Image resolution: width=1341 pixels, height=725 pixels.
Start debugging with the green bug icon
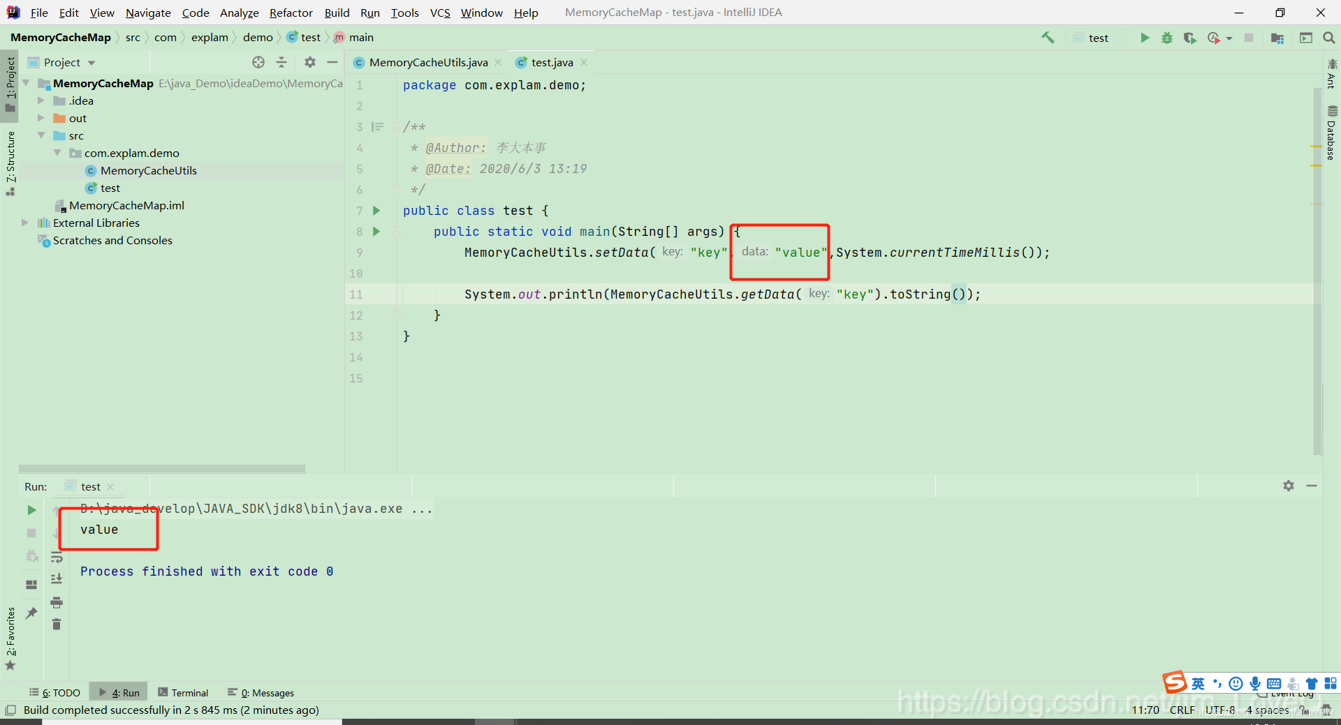point(1167,38)
